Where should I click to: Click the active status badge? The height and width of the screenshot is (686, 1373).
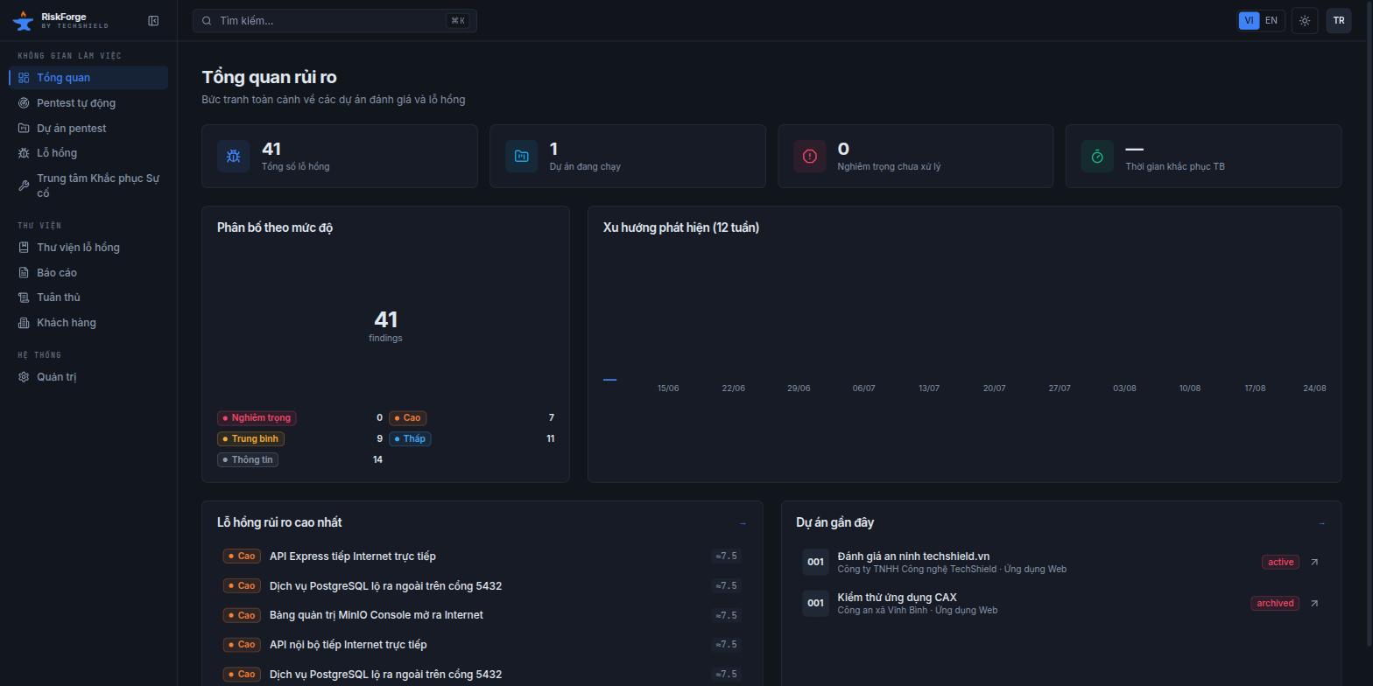coord(1280,563)
